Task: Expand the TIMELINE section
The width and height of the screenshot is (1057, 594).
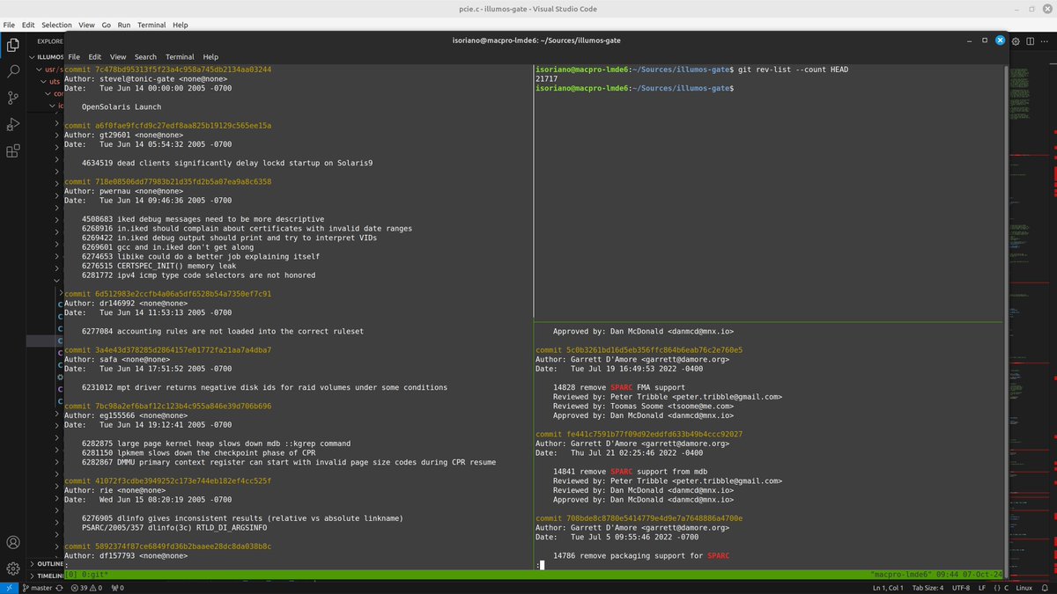Action: (48, 575)
